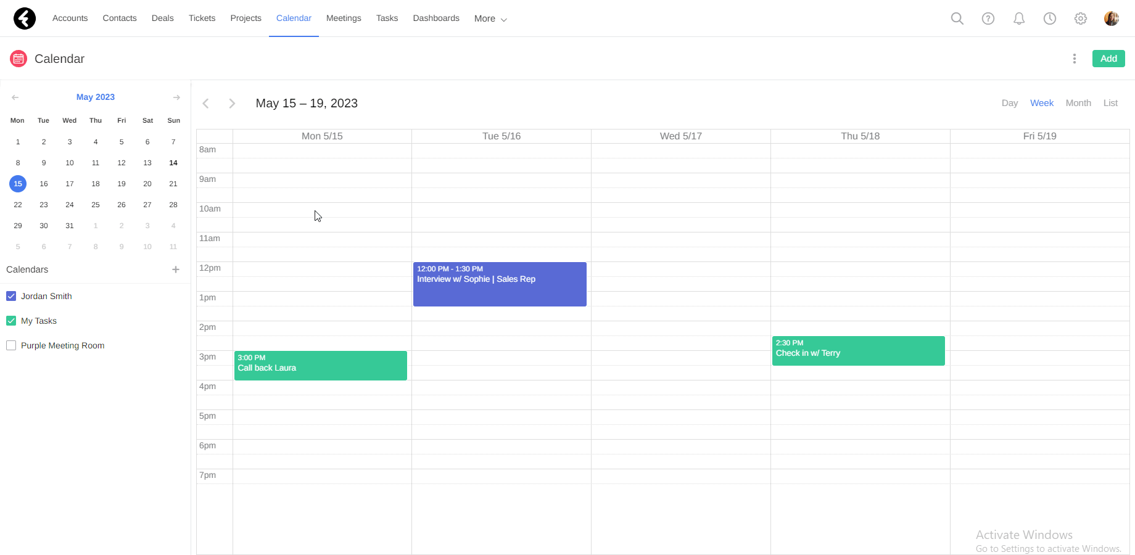Switch to Month view
1135x555 pixels.
pos(1078,103)
